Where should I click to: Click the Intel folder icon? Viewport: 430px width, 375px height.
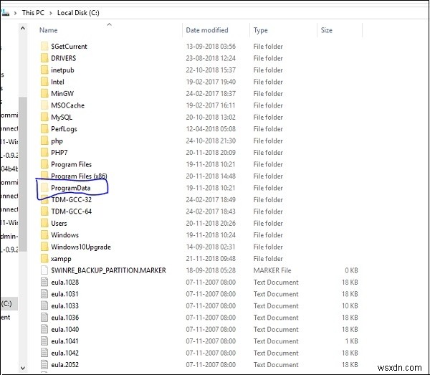[44, 82]
